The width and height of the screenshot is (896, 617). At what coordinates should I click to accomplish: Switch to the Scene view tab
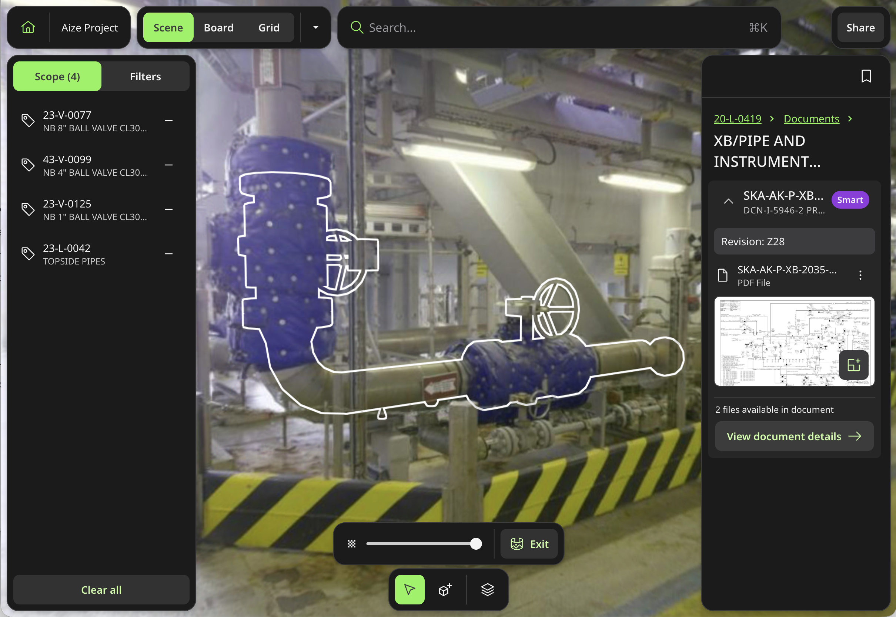click(x=168, y=27)
